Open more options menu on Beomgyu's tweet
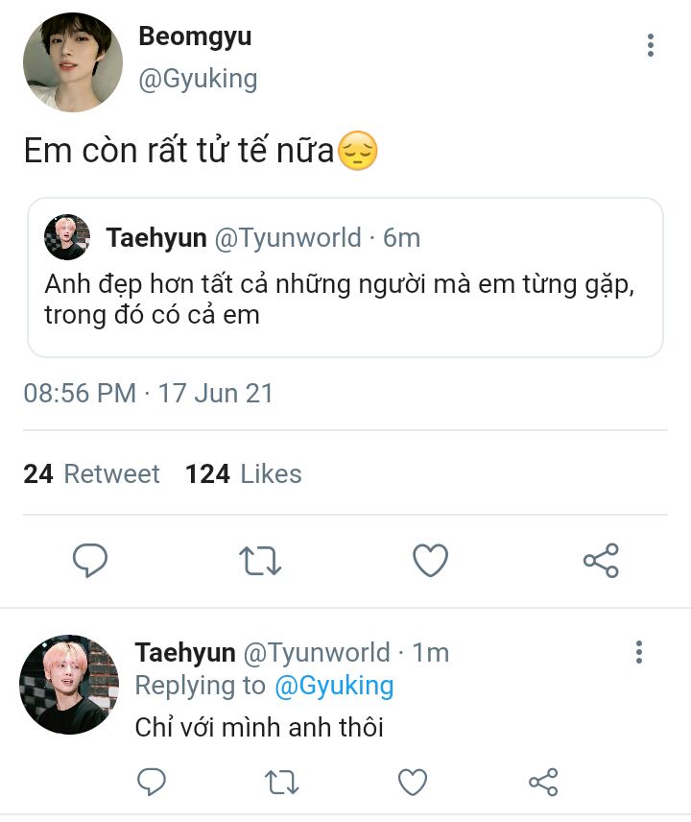 (x=651, y=45)
